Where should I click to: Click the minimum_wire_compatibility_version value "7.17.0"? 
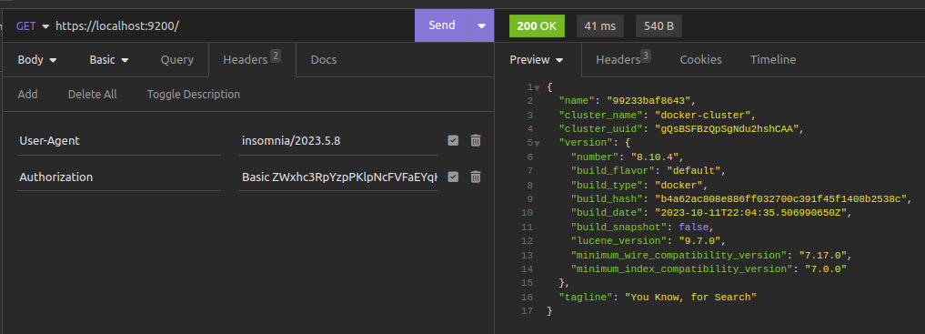click(x=823, y=255)
